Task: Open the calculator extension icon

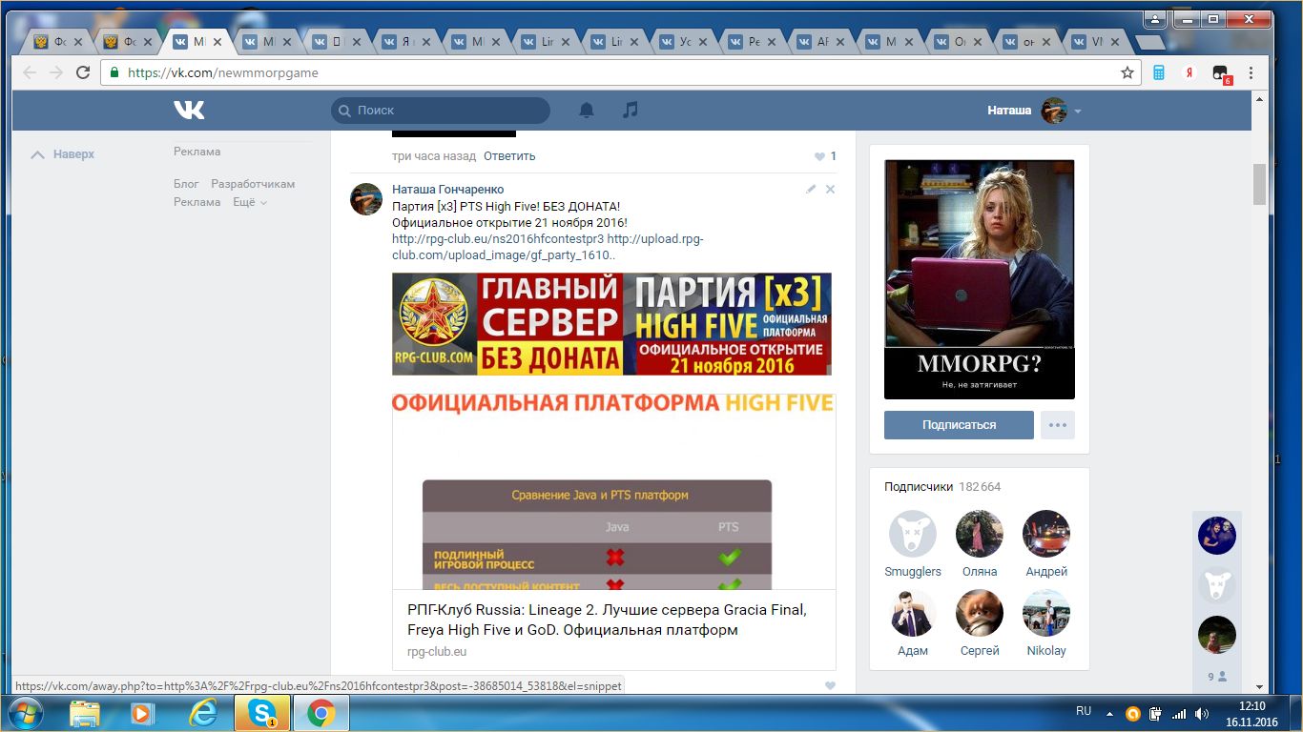Action: [1160, 72]
